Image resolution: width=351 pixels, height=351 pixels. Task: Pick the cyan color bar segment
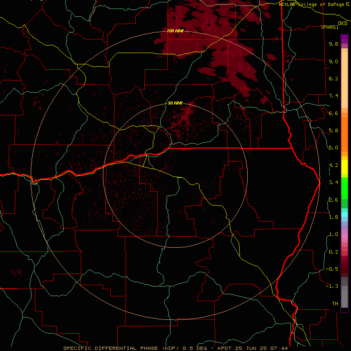344,214
